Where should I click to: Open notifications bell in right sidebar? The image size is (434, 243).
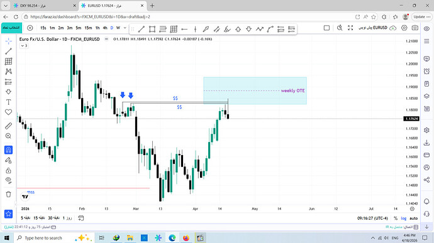[426, 202]
